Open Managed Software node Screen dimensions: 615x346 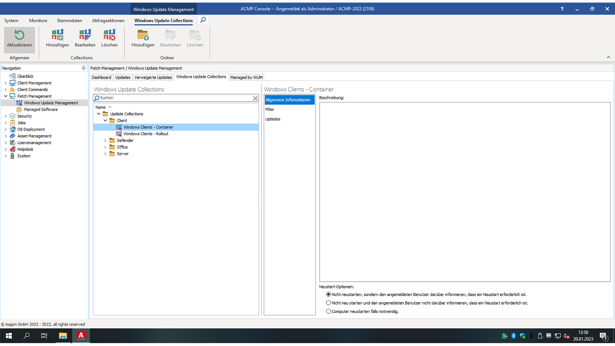(x=41, y=110)
